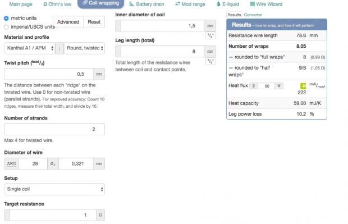Click the Heat capacity value 59.08

(300, 103)
